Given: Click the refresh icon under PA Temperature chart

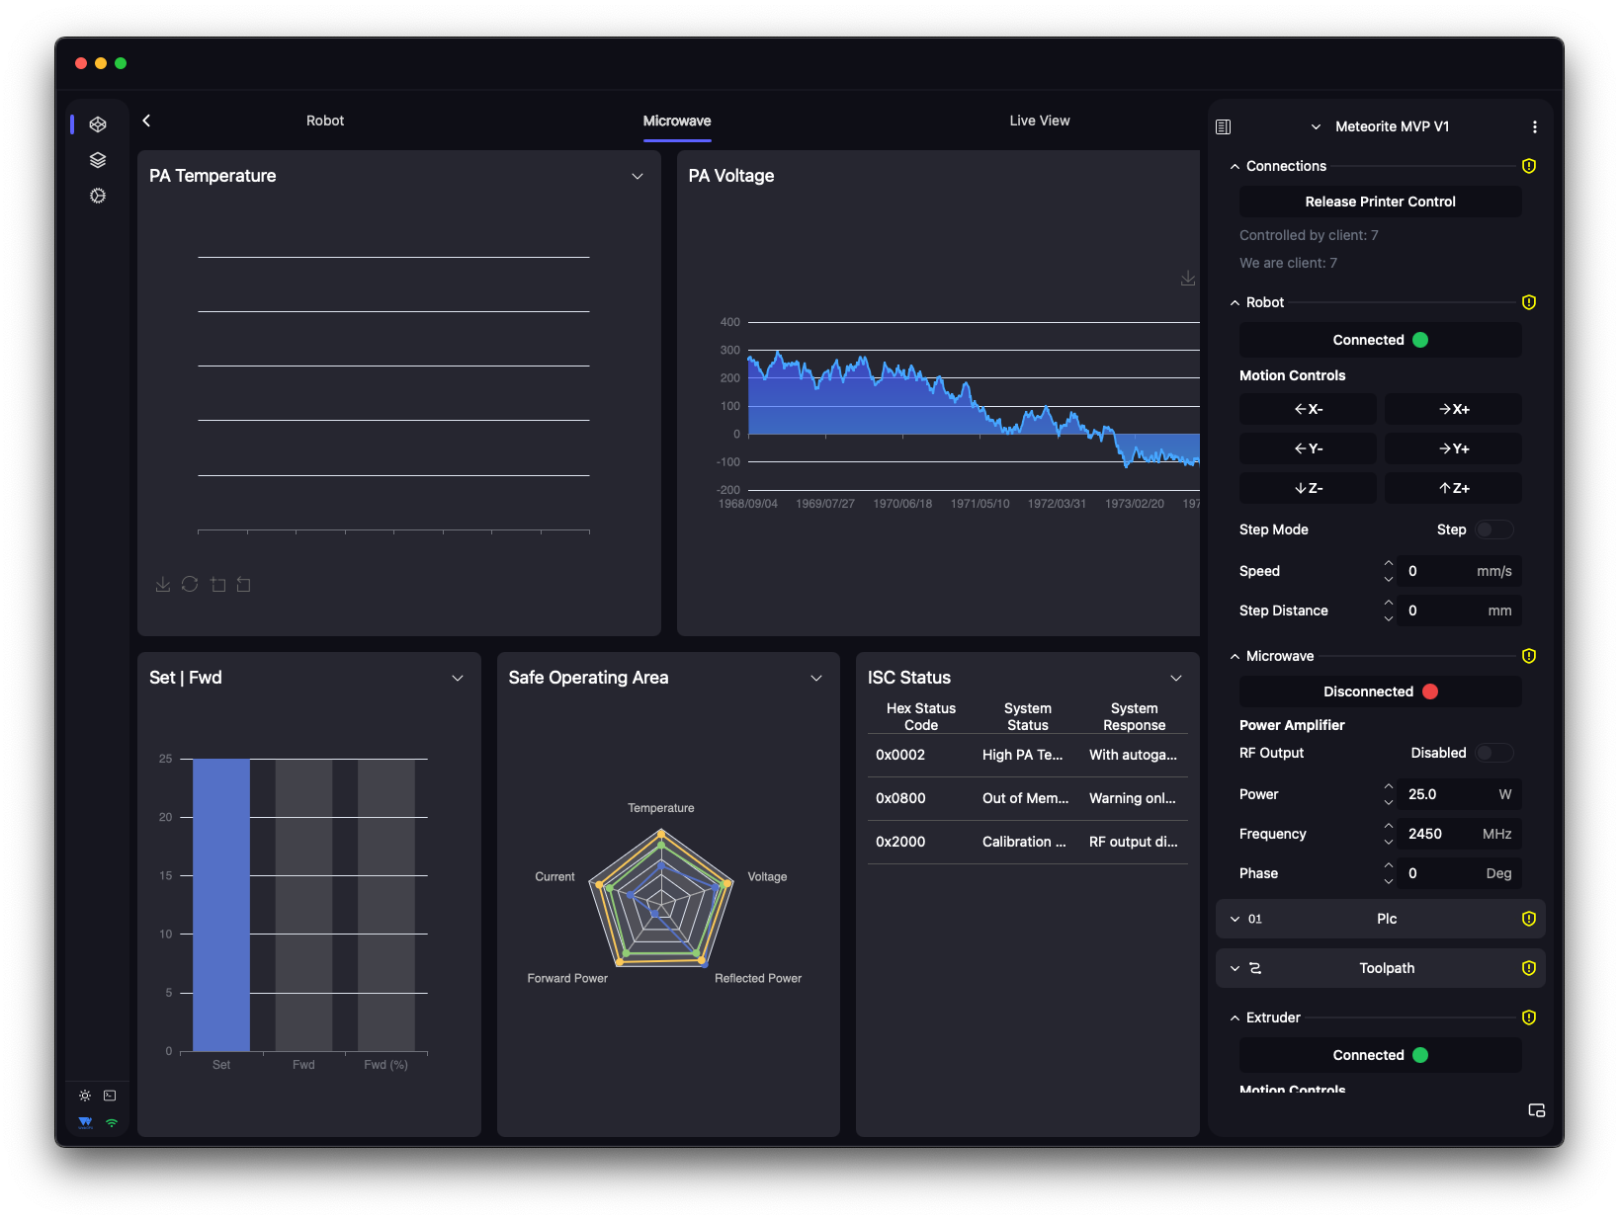Looking at the screenshot, I should (x=190, y=585).
